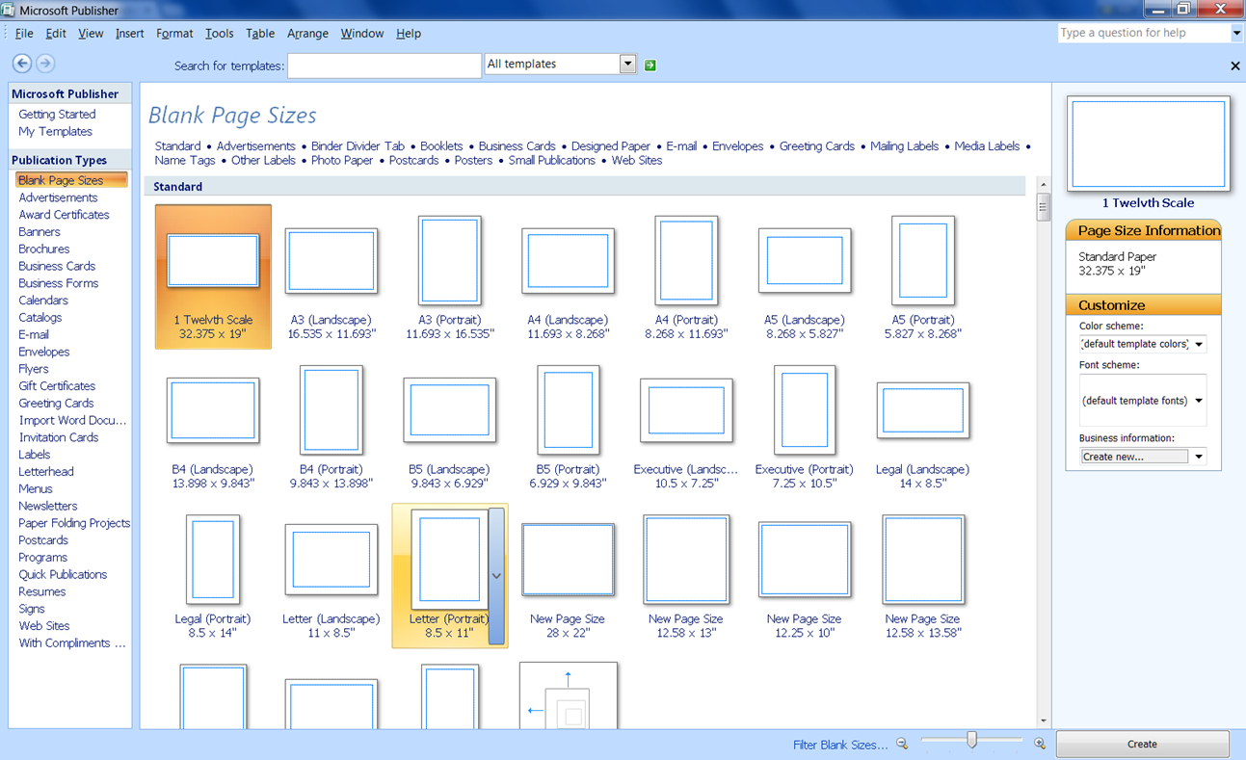Adjust the thumbnail zoom slider handle
Image resolution: width=1246 pixels, height=760 pixels.
[971, 740]
